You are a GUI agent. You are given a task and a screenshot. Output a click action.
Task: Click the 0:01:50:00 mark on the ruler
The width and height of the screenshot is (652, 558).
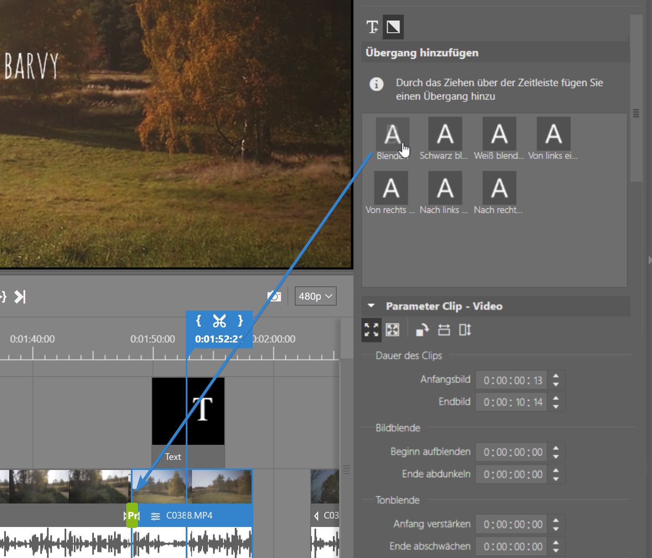point(153,339)
